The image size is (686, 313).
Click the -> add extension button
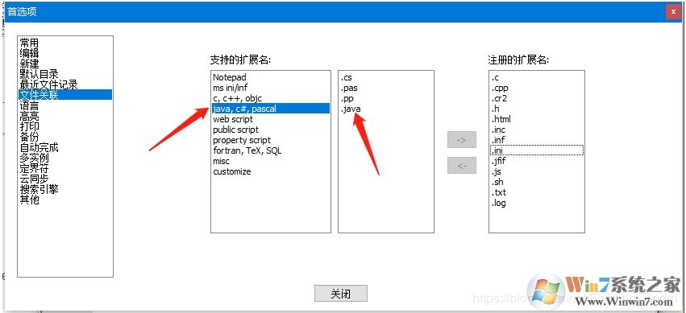coord(462,140)
